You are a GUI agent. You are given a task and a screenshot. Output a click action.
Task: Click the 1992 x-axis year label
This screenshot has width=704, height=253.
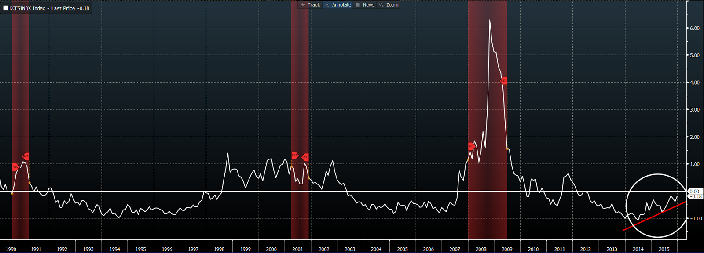[62, 249]
